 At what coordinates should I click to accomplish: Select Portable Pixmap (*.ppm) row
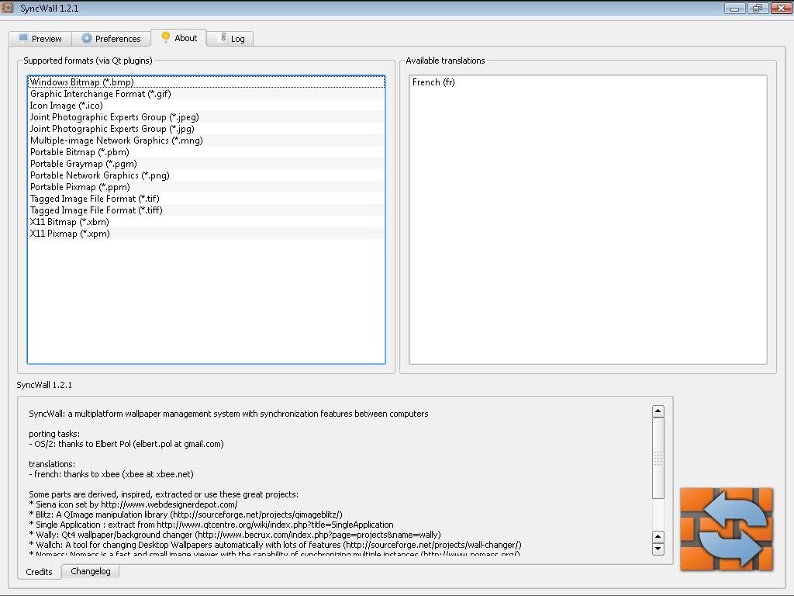pyautogui.click(x=206, y=187)
